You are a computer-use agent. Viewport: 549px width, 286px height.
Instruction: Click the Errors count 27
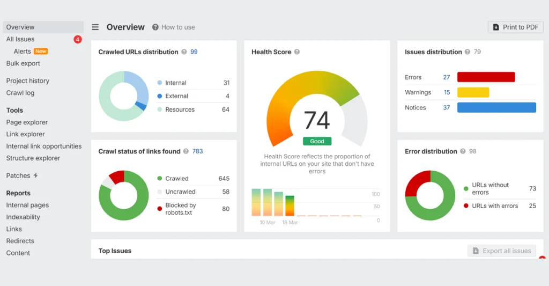[447, 77]
